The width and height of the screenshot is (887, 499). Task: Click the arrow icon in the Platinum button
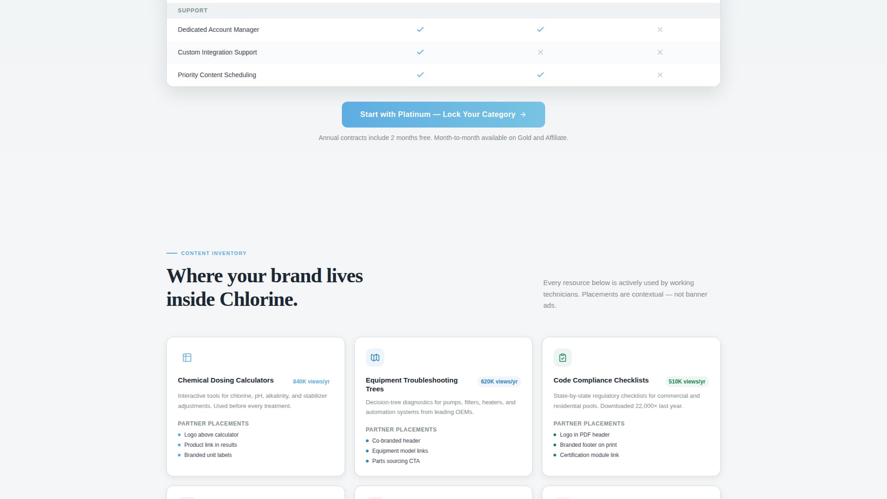[x=523, y=115]
